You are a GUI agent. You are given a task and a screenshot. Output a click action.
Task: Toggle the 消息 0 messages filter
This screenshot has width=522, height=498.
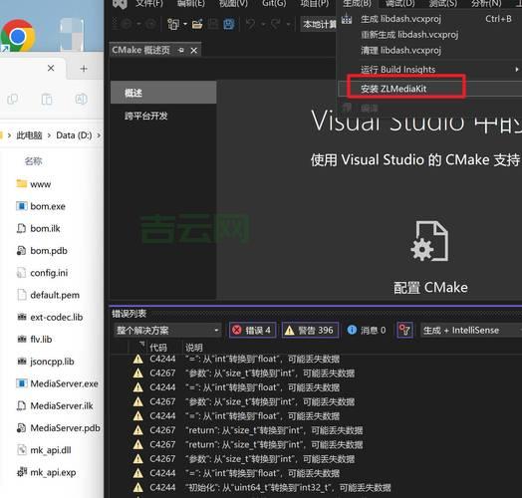click(367, 331)
